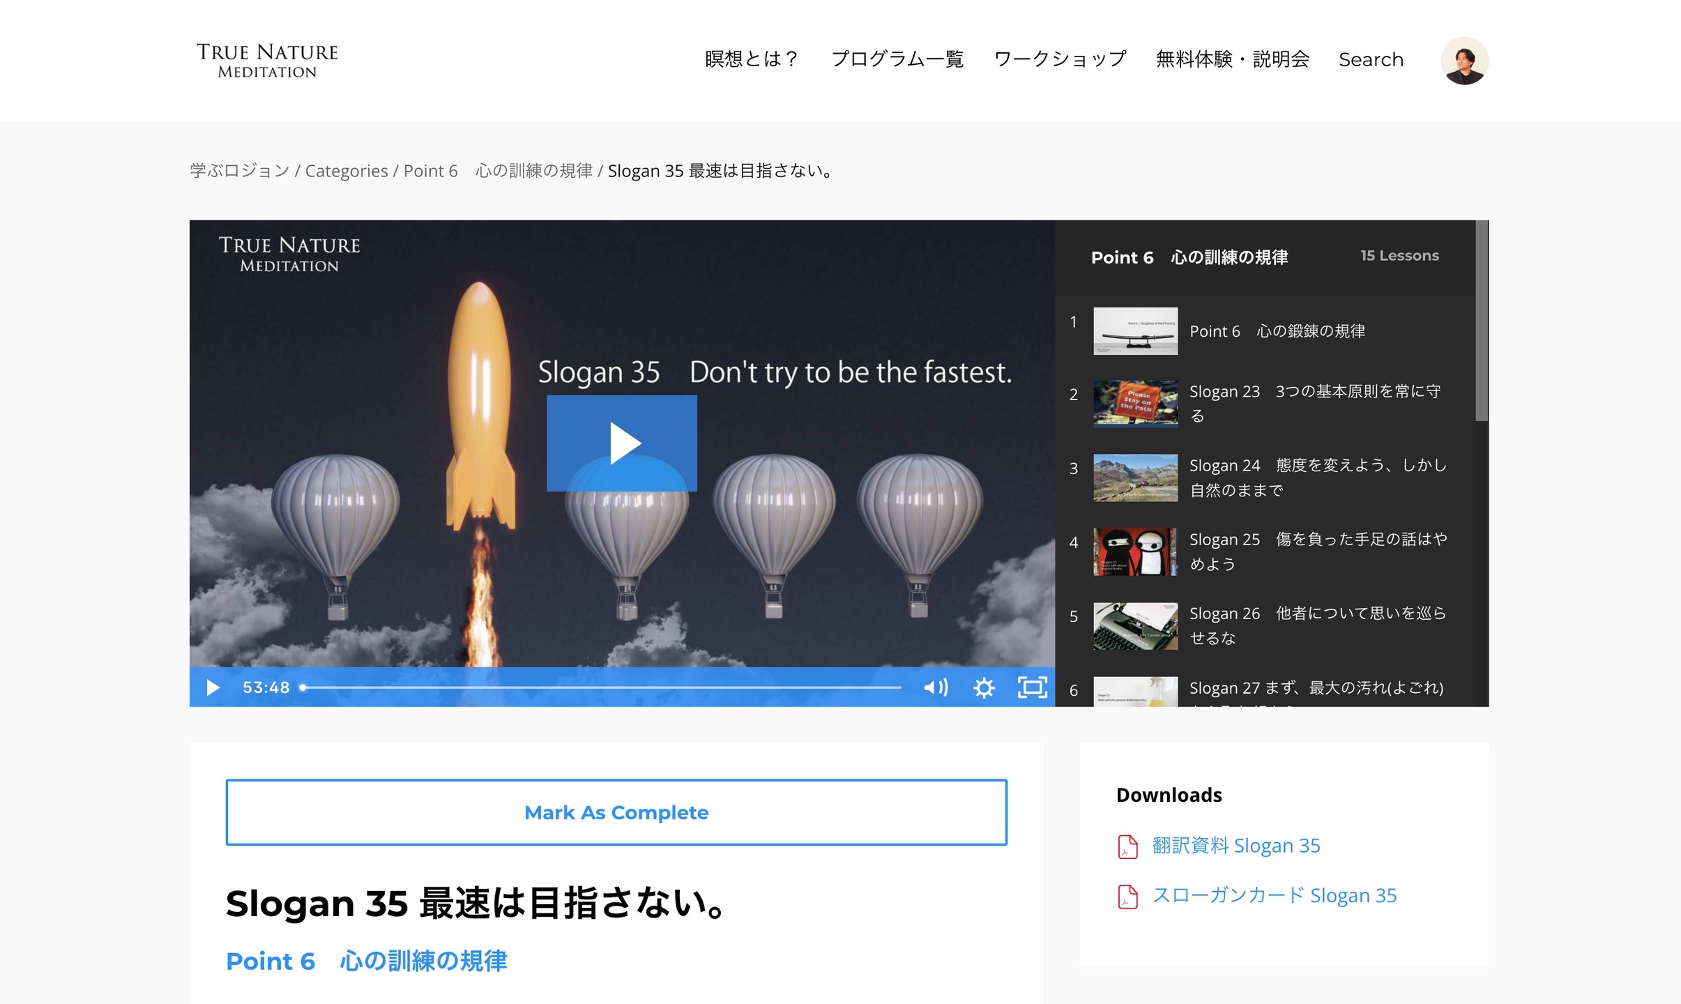This screenshot has width=1681, height=1004.
Task: Open the video settings gear
Action: (983, 687)
